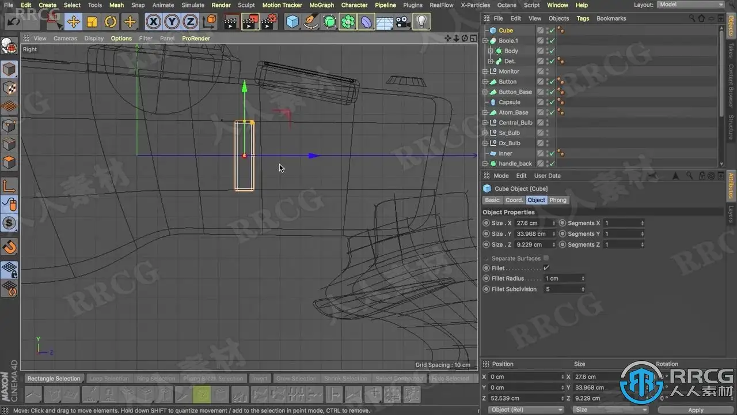The image size is (737, 415).
Task: Open the Edit Render Settings clapperboard icon
Action: click(x=269, y=22)
